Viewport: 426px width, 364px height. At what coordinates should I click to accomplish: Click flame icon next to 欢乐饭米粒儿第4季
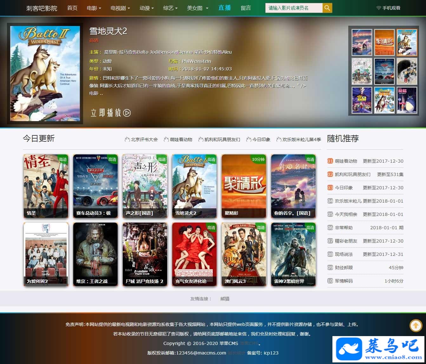pos(279,139)
